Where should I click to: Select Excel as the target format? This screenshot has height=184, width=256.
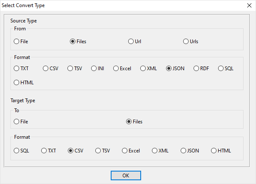[x=124, y=151]
